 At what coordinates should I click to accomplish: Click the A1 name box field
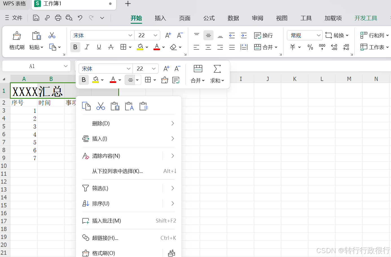tap(32, 66)
